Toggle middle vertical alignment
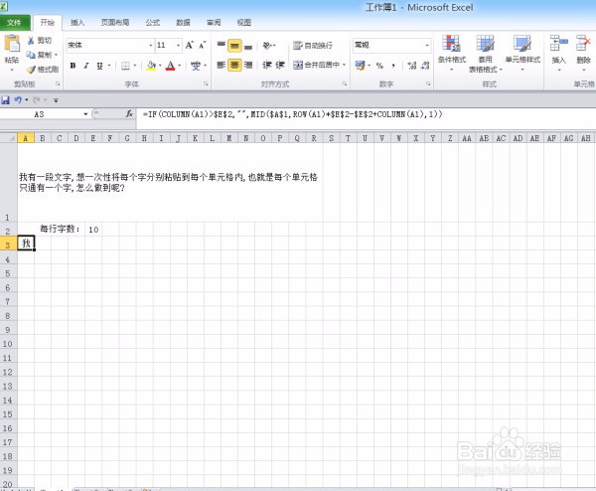 pyautogui.click(x=234, y=46)
